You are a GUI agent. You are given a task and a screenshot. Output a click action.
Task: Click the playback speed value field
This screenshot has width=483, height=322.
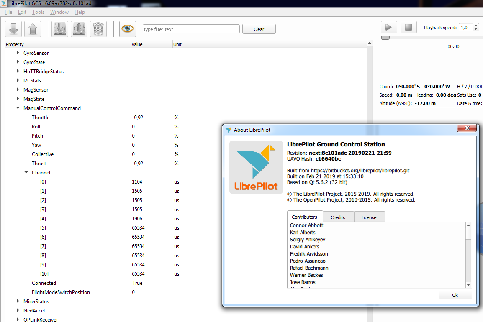pyautogui.click(x=466, y=28)
